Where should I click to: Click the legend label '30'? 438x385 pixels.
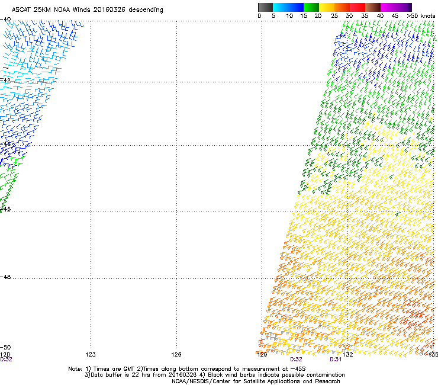[349, 16]
